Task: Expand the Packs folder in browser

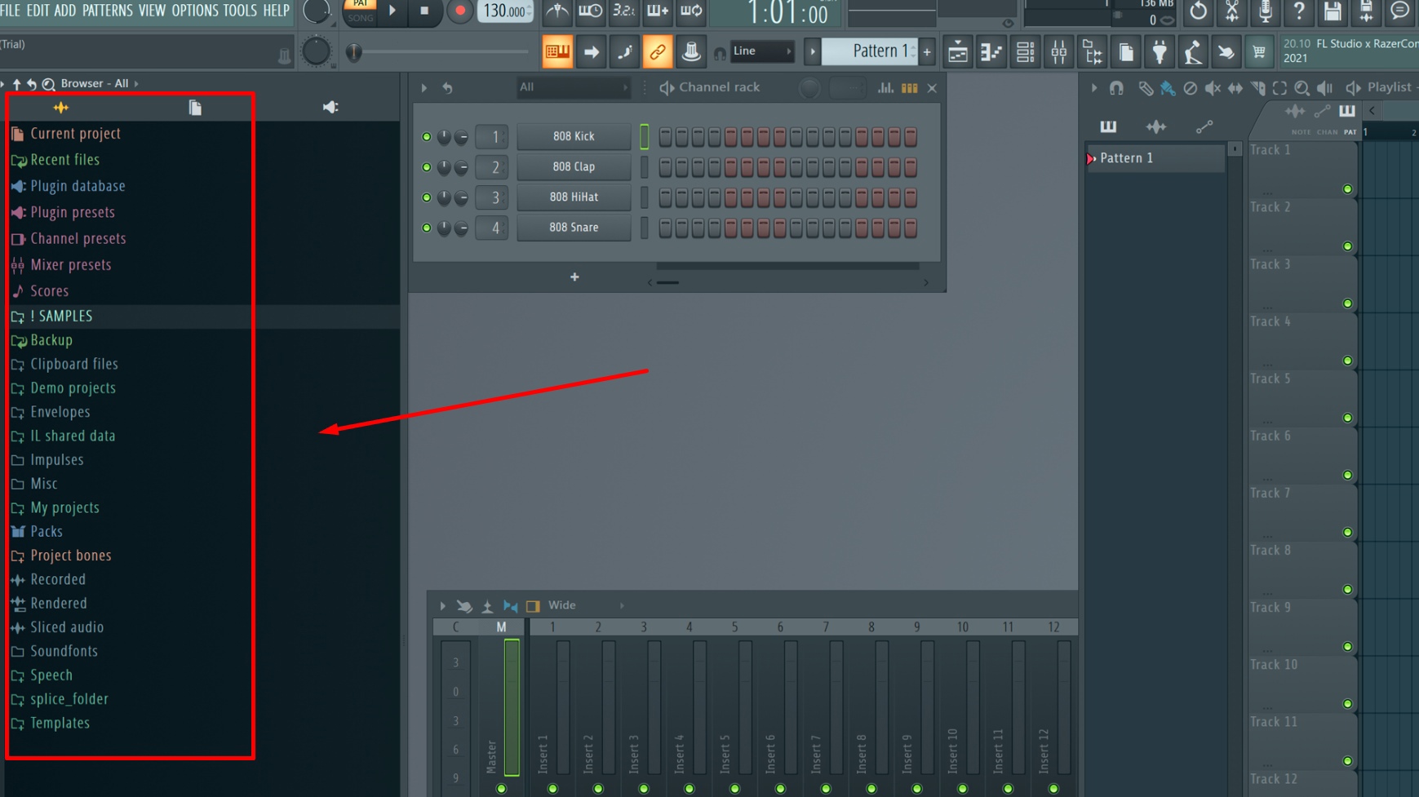Action: pyautogui.click(x=47, y=532)
